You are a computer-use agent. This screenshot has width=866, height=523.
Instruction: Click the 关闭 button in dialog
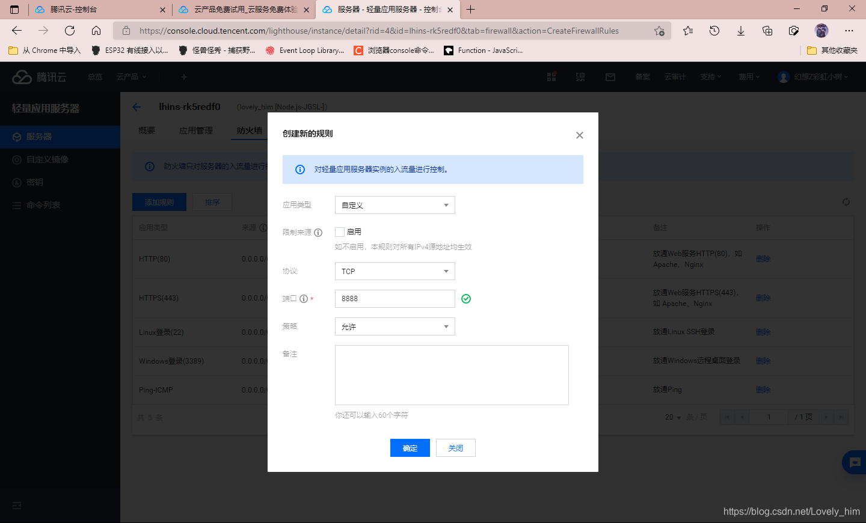click(456, 448)
